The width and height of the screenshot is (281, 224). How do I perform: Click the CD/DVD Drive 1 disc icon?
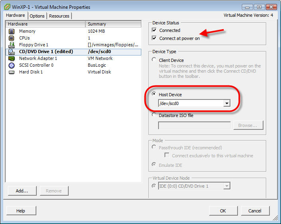click(12, 52)
